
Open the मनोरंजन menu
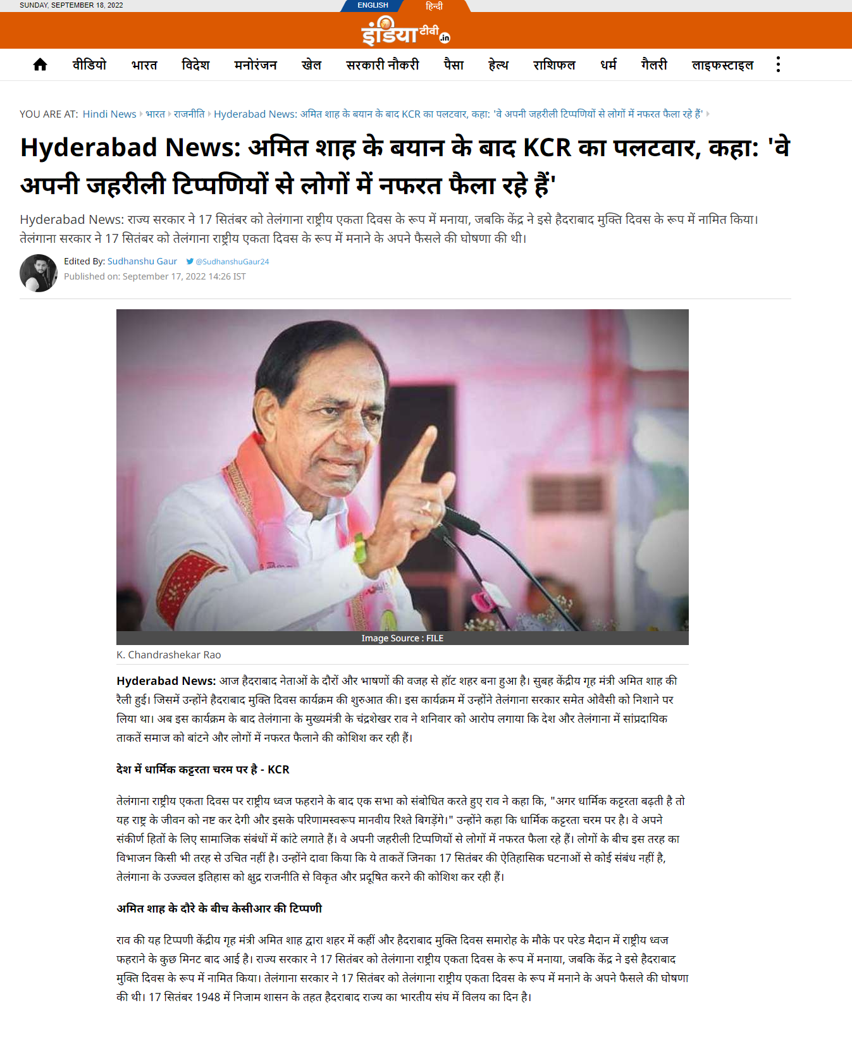tap(256, 65)
